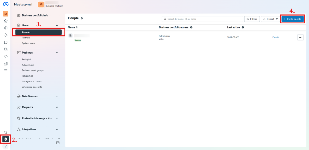Sort by Name column arrows
Viewport: 309px width, 150px height.
pyautogui.click(x=77, y=27)
